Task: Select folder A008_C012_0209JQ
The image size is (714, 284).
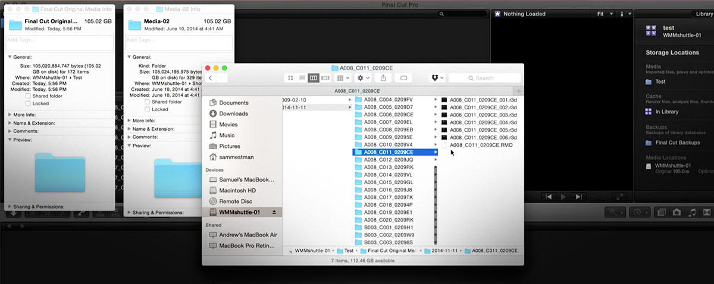Action: [389, 160]
